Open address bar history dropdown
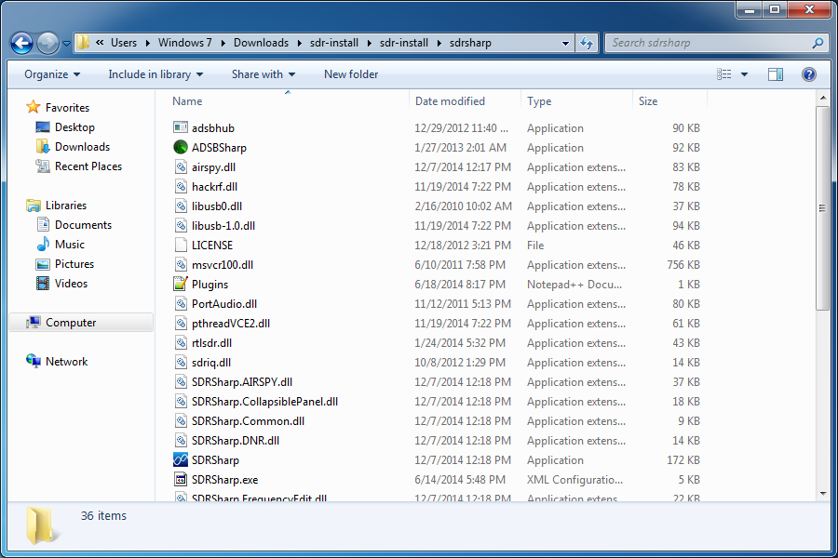The height and width of the screenshot is (558, 838). (565, 44)
